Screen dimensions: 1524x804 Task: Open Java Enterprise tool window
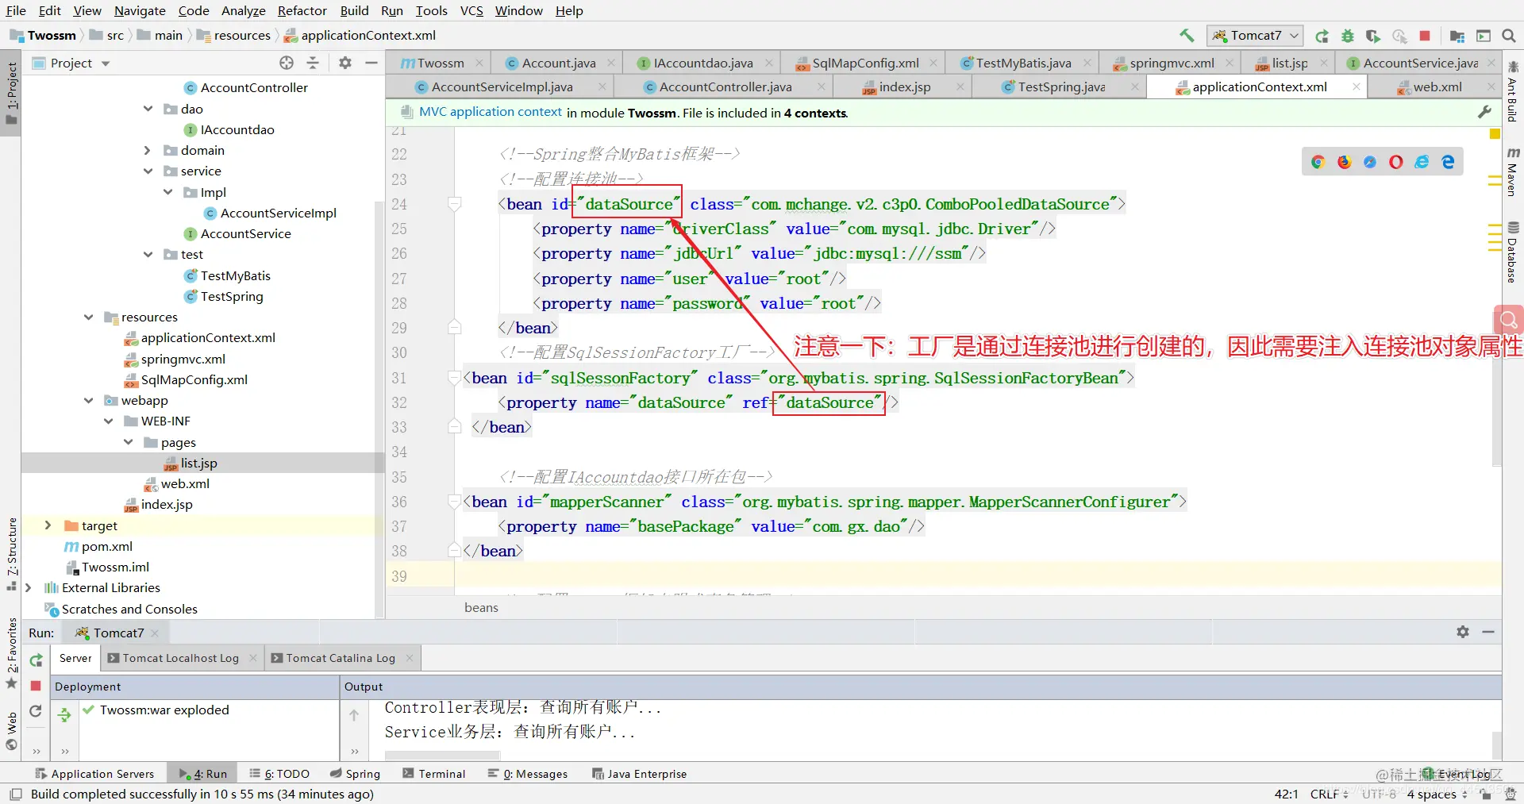tap(639, 774)
